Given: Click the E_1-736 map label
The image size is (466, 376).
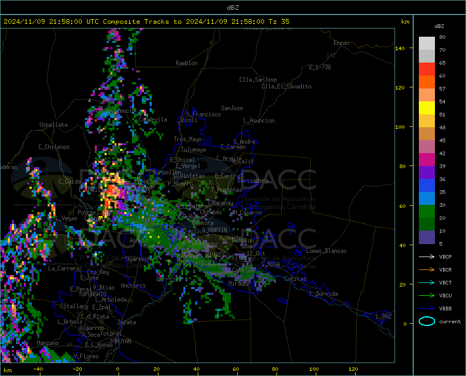Looking at the screenshot, I should coord(320,67).
